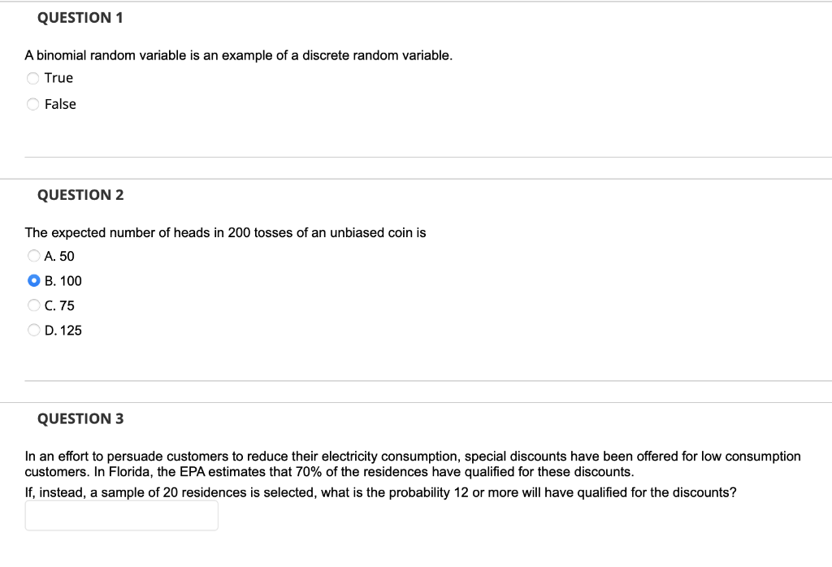Click inside the Question 3 answer box
The height and width of the screenshot is (567, 832).
click(x=120, y=515)
